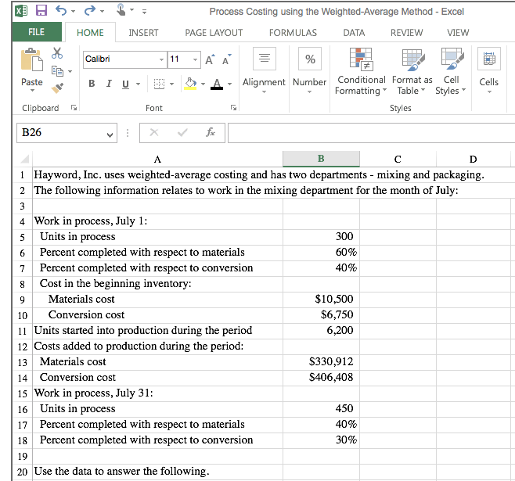Image resolution: width=515 pixels, height=481 pixels.
Task: Expand the Name Box B26 dropdown
Action: [x=110, y=134]
